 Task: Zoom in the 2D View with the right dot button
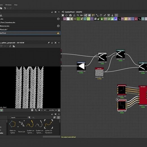coord(56,110)
